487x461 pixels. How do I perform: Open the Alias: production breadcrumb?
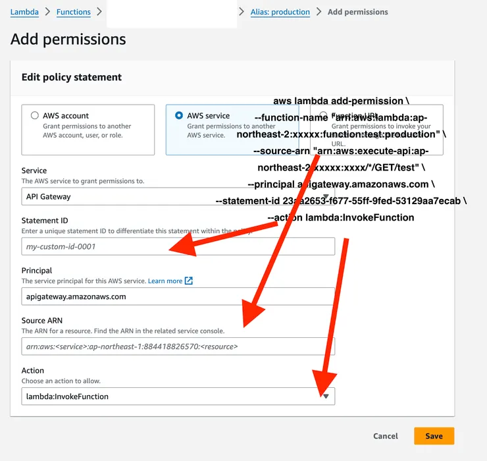[280, 12]
